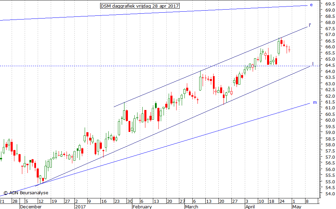Screen dimensions: 336x209
Task: Click date label '28' in November
Action: pos(15,201)
